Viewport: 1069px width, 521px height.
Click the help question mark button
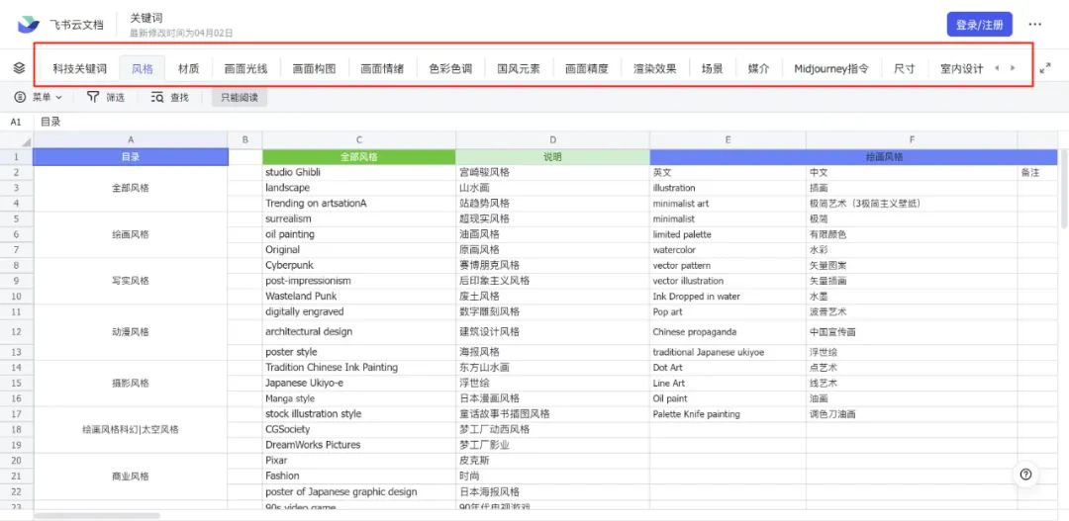[1026, 475]
